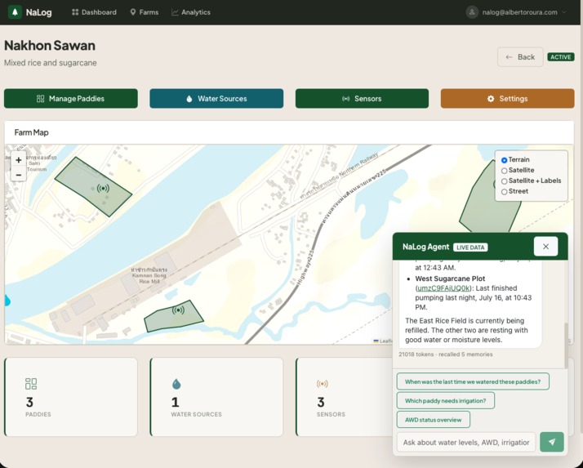Viewport: 583px width, 468px height.
Task: Select Satellite + Labels map layer
Action: [x=504, y=181]
